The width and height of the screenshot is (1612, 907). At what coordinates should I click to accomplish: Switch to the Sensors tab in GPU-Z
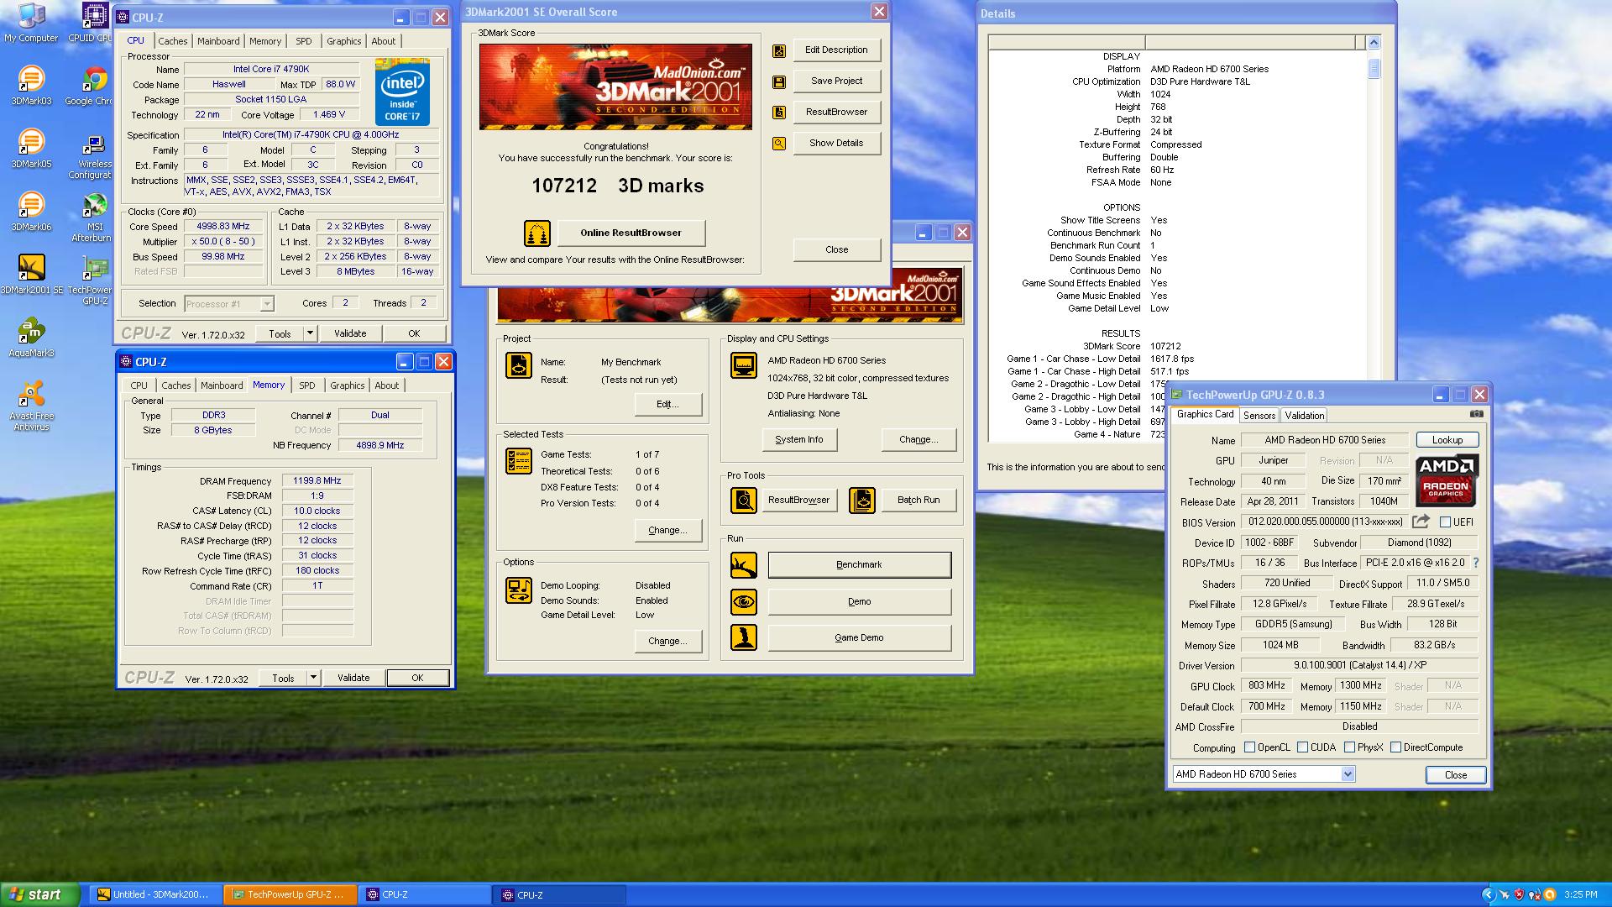click(1259, 415)
